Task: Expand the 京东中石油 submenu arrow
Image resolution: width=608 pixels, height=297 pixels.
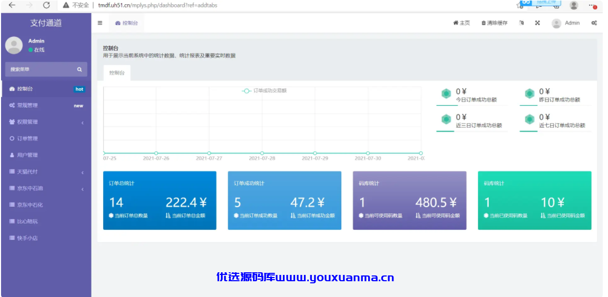Action: pyautogui.click(x=83, y=189)
